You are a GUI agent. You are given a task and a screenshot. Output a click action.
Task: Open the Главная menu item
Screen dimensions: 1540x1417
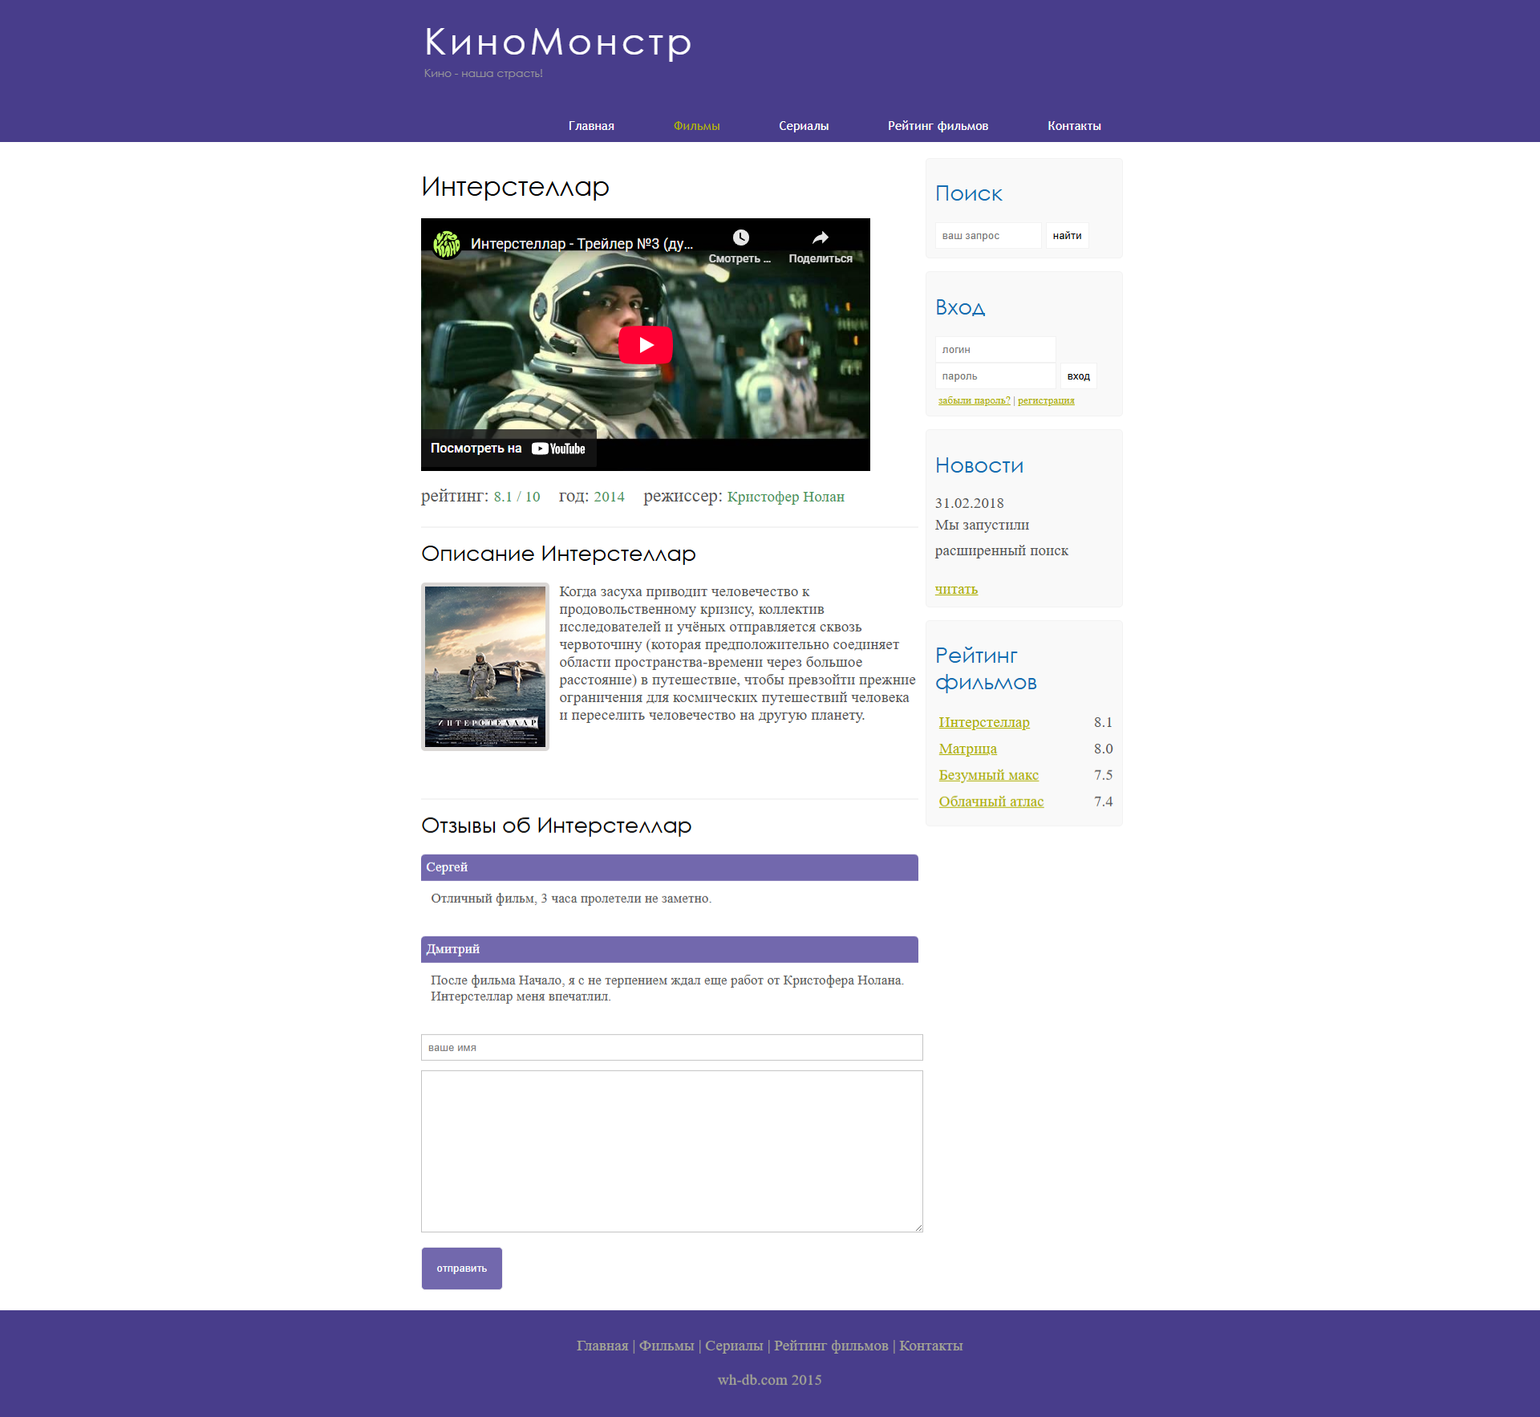pos(591,126)
